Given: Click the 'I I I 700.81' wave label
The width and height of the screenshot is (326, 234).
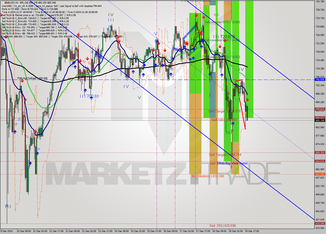Looking at the screenshot, I should click(x=89, y=96).
